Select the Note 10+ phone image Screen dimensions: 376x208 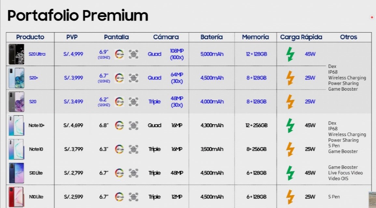click(16, 125)
